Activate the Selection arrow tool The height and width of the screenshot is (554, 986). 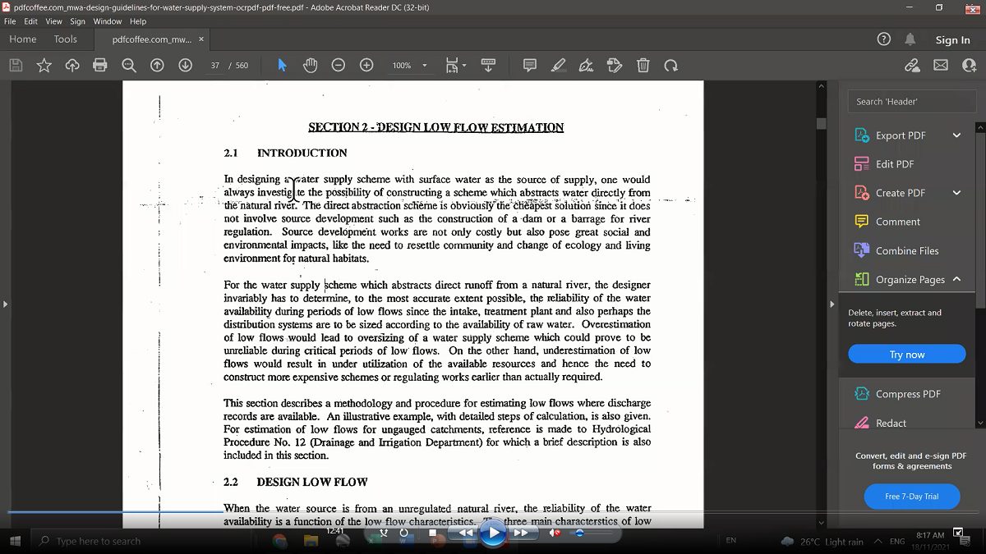coord(282,66)
